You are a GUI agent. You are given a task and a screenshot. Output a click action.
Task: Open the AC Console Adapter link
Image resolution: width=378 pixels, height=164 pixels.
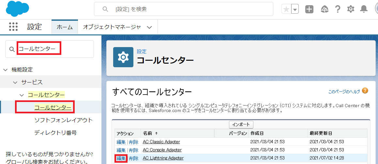162,150
